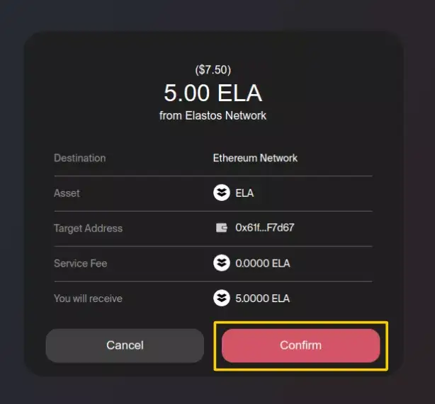Click the 0x61f...F7d67 address text

click(x=264, y=228)
